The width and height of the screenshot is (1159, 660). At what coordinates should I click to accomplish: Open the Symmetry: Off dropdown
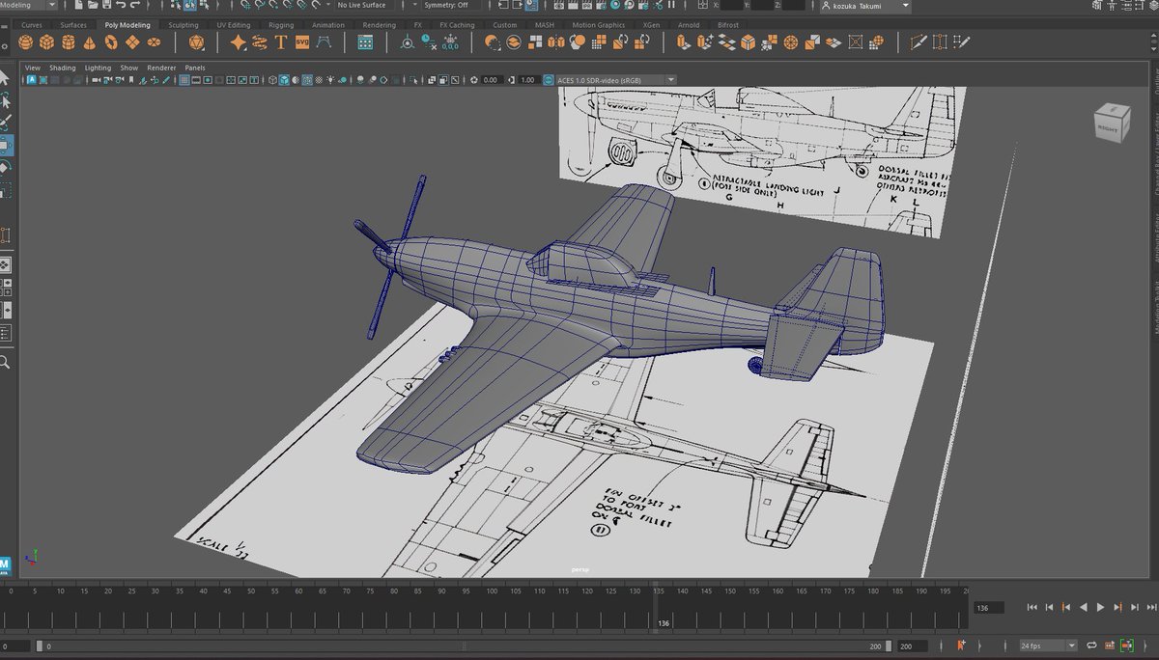point(450,5)
